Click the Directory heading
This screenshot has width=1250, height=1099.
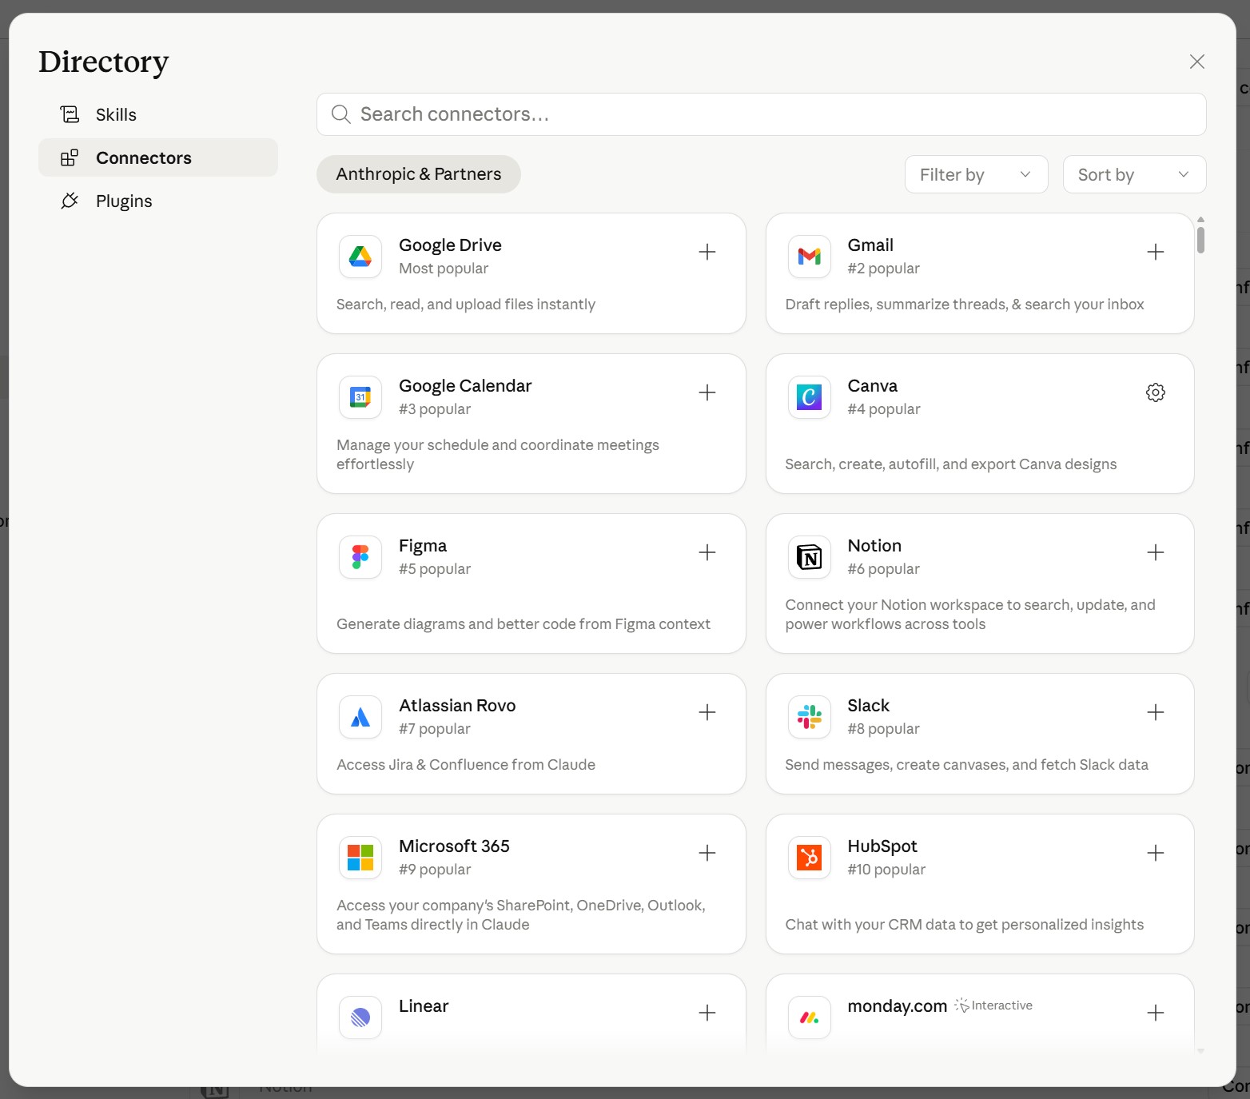(104, 62)
